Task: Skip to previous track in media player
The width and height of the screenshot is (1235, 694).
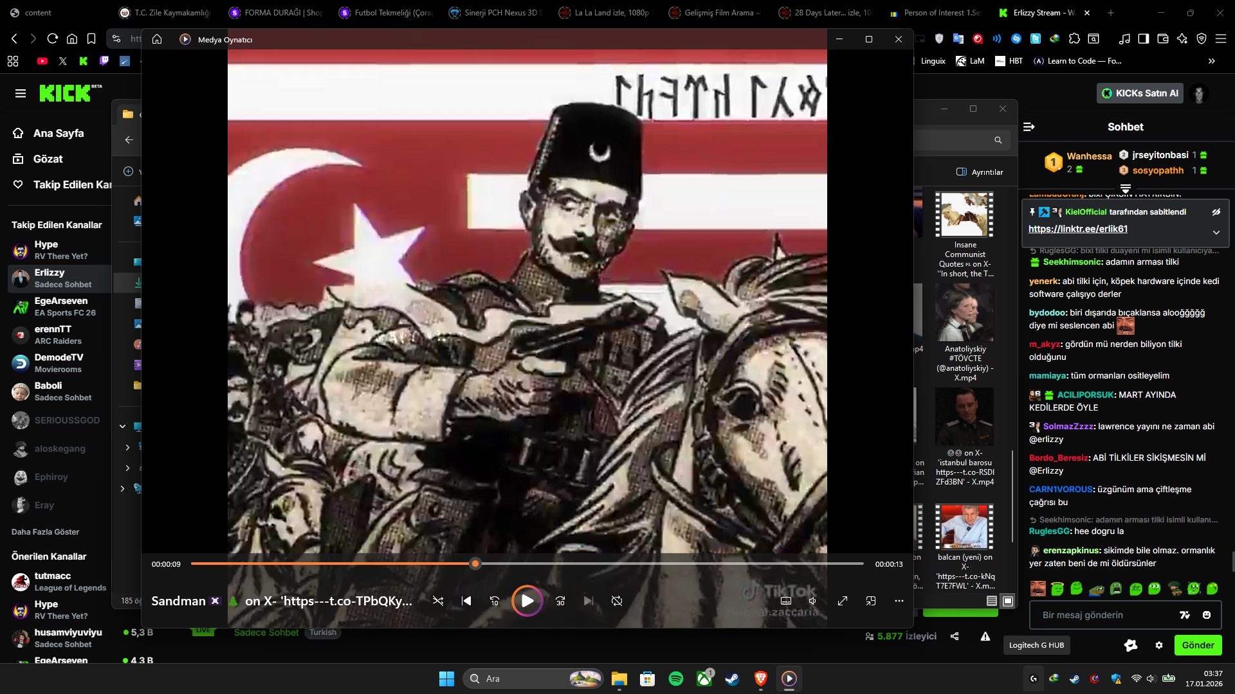Action: [466, 601]
